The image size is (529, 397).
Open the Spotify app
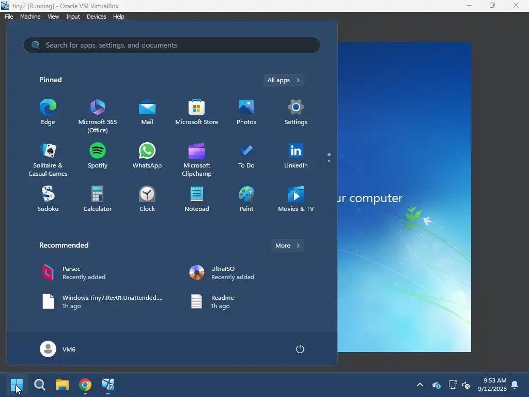click(98, 156)
